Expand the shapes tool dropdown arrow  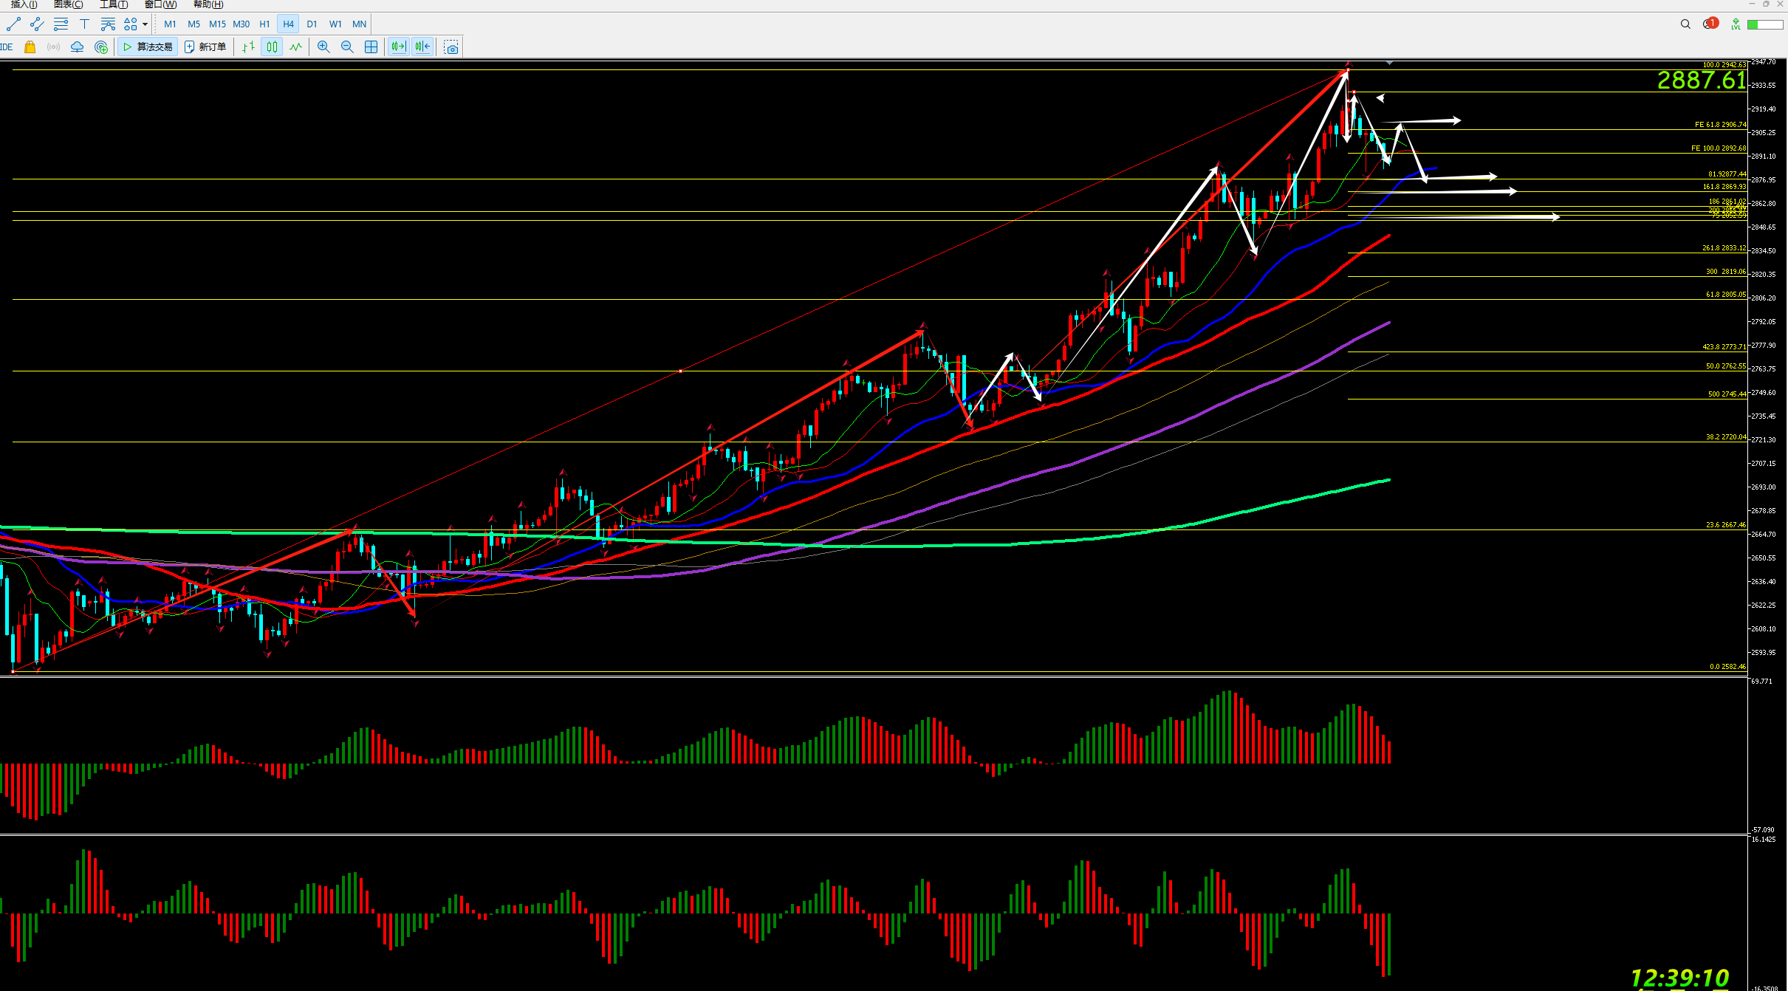145,24
